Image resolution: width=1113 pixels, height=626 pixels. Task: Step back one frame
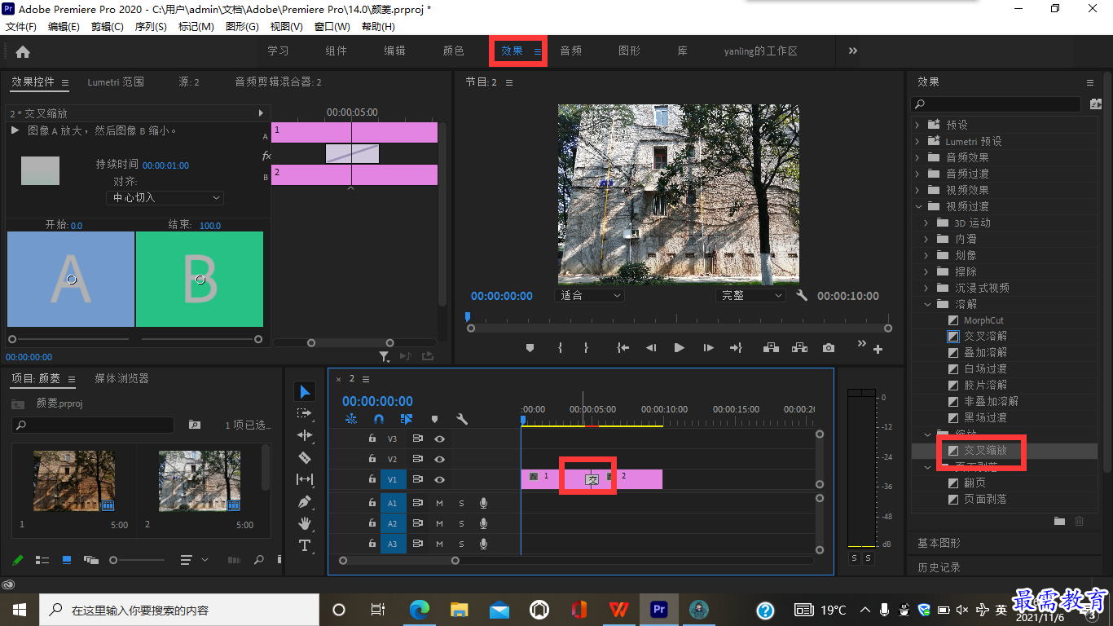651,348
